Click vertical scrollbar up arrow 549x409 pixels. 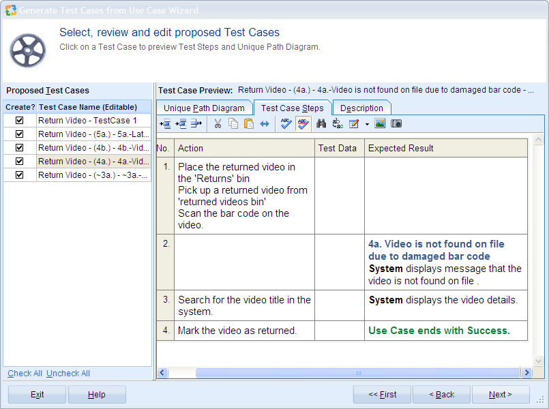538,139
